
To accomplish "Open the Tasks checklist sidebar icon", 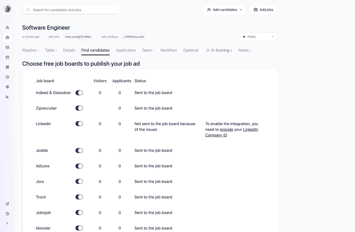I will (x=7, y=77).
